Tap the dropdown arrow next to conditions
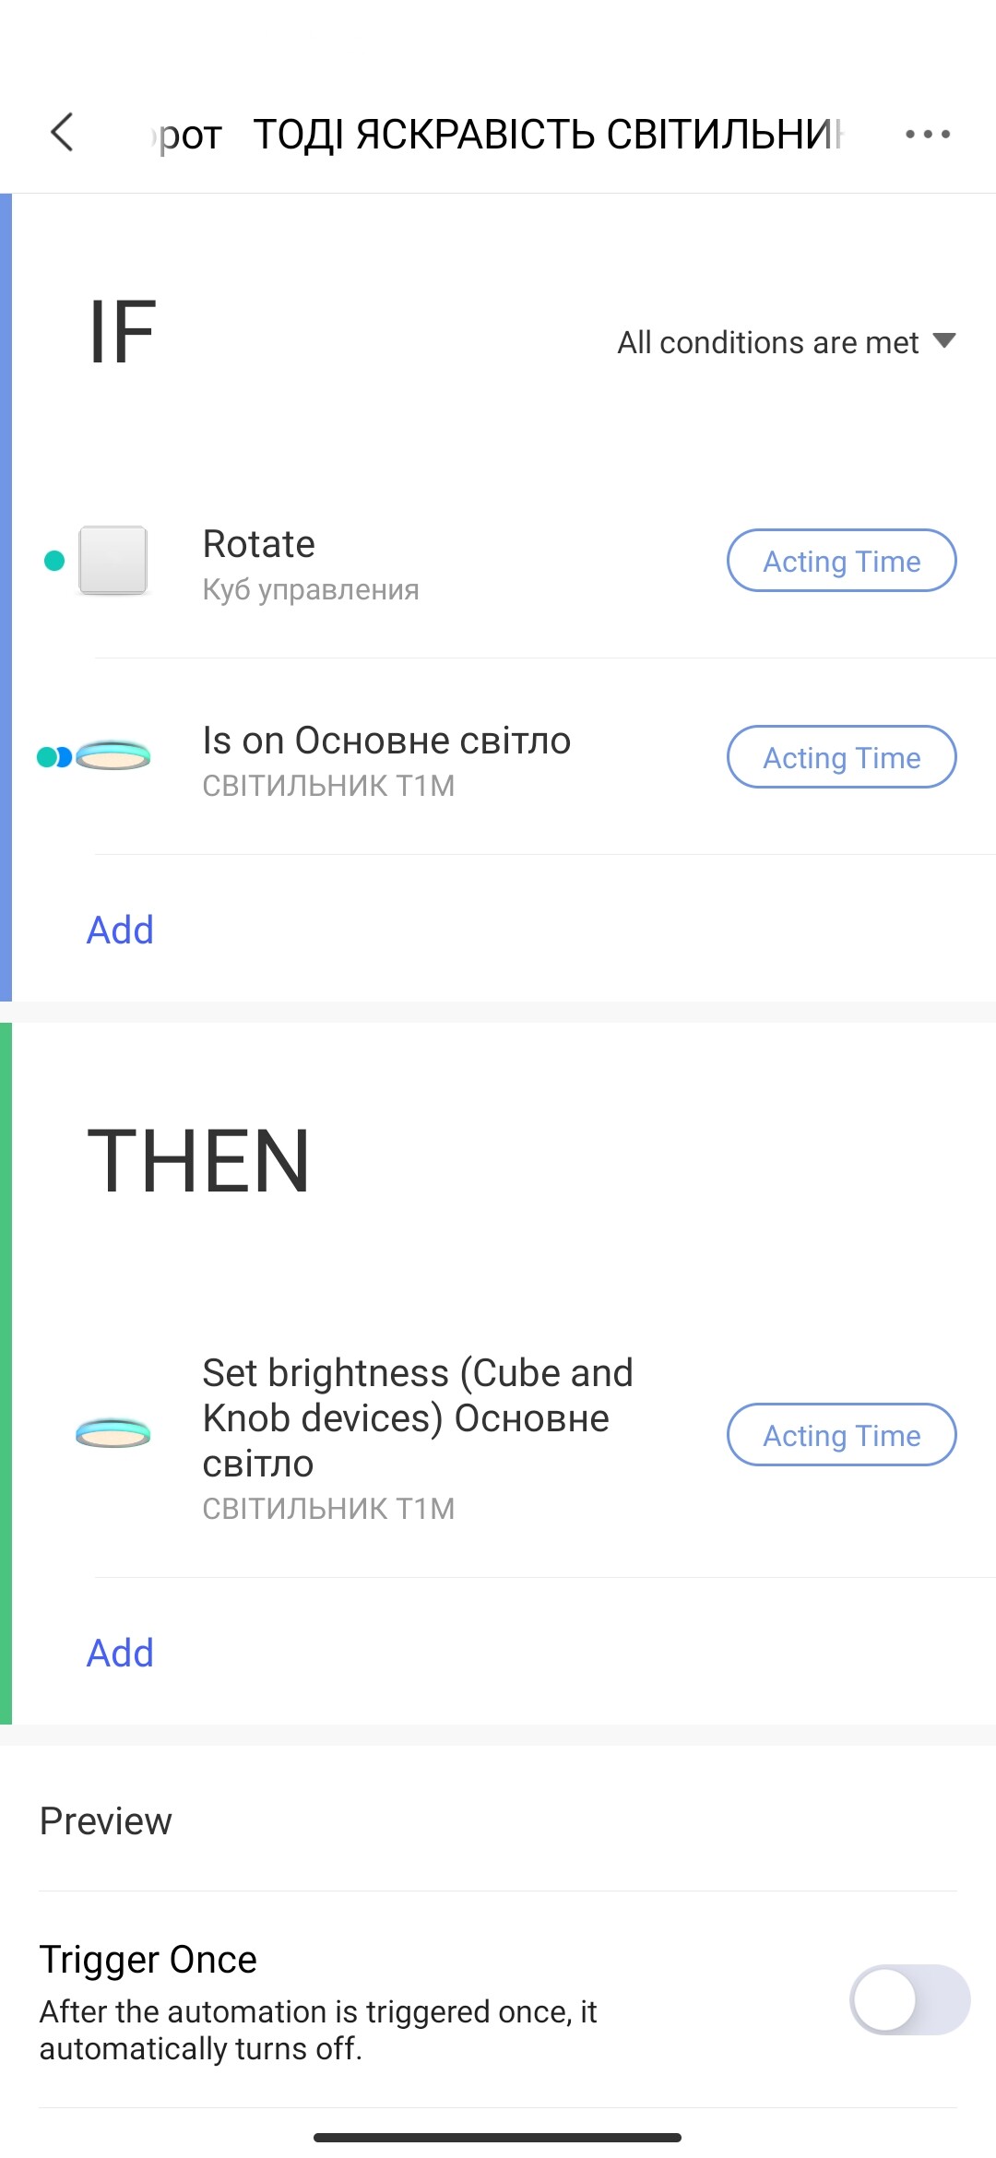Viewport: 996px width, 2158px height. tap(944, 341)
